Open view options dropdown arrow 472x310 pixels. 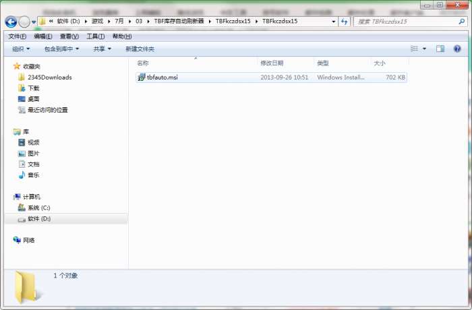[x=424, y=49]
